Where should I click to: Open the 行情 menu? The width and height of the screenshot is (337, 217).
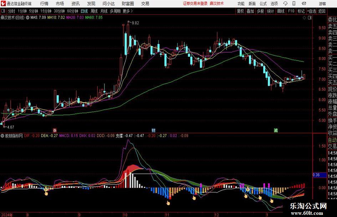[44, 4]
